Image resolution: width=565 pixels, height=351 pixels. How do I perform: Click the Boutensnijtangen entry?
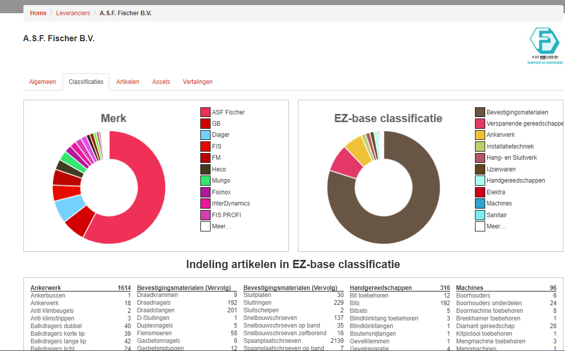(400, 333)
